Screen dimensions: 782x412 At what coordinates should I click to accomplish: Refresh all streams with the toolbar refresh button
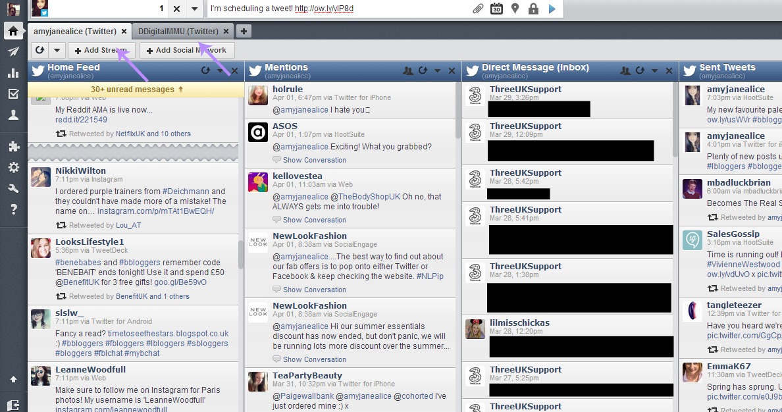pyautogui.click(x=40, y=50)
